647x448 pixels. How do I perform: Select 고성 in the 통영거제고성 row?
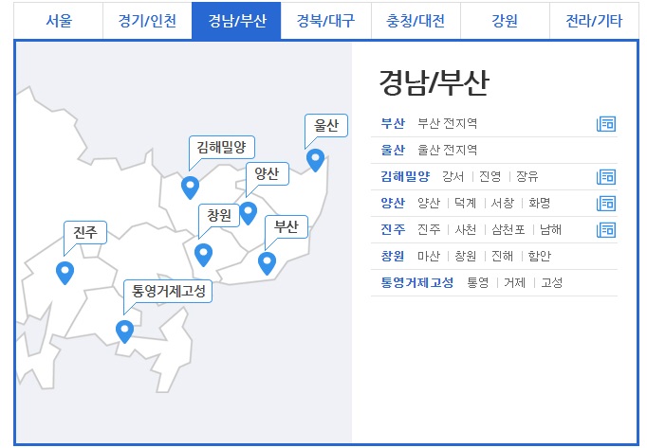click(x=552, y=283)
